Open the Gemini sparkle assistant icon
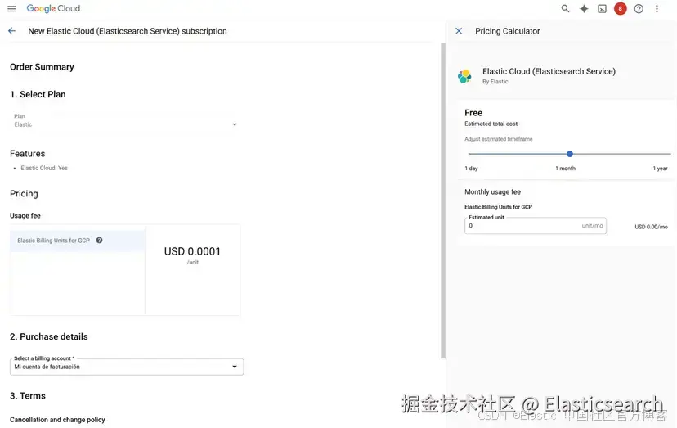677x428 pixels. [584, 9]
